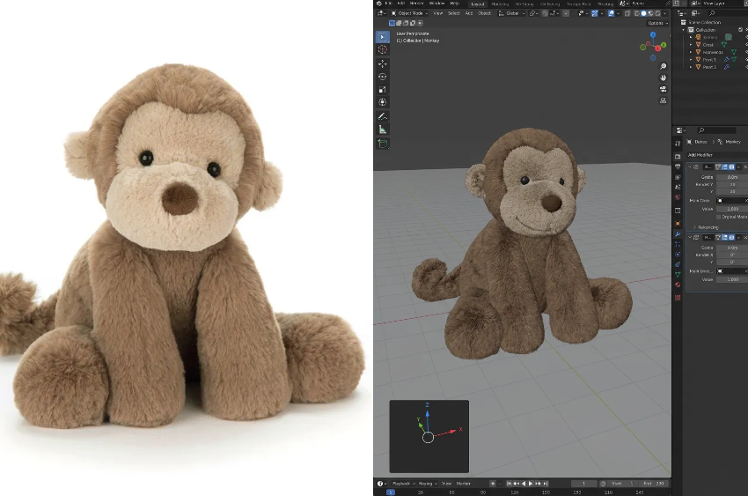The height and width of the screenshot is (496, 748).
Task: Play the animation in timeline
Action: (531, 484)
